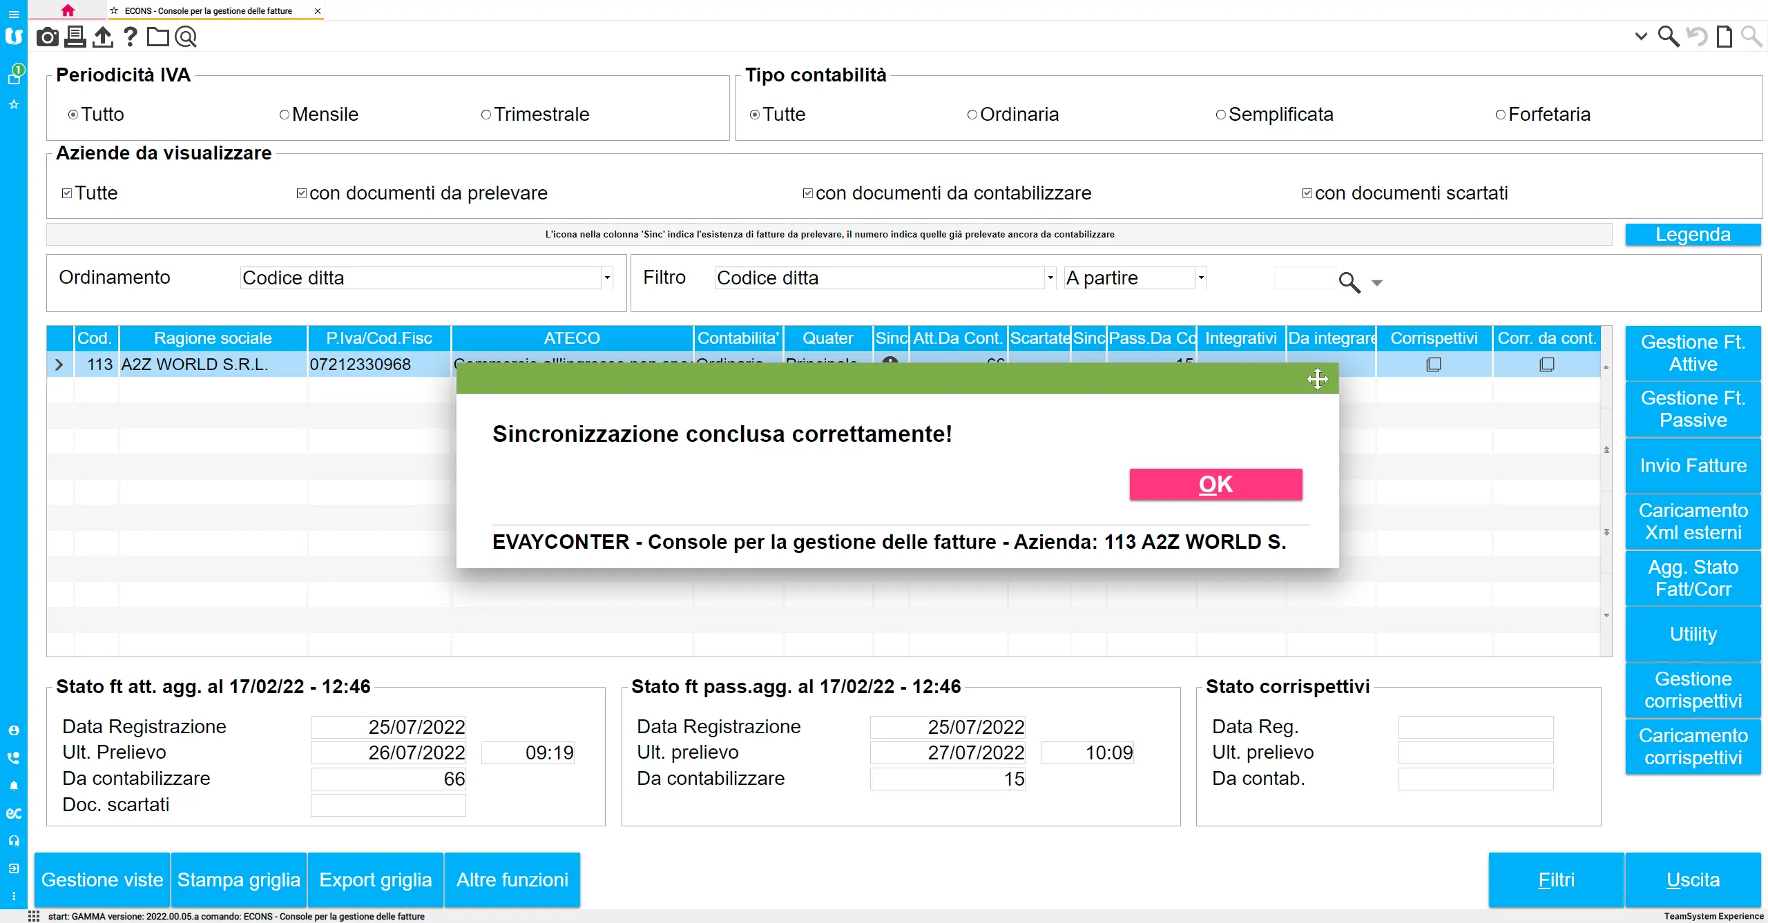Select Semplificata accounting type
Viewport: 1768px width, 923px height.
(1220, 115)
